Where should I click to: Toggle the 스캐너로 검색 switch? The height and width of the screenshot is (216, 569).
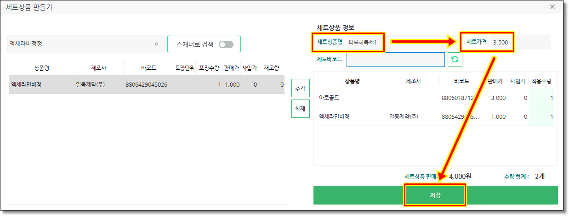click(226, 44)
